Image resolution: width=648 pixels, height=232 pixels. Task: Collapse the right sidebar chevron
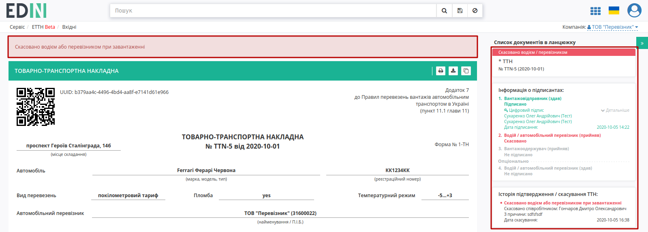click(642, 43)
